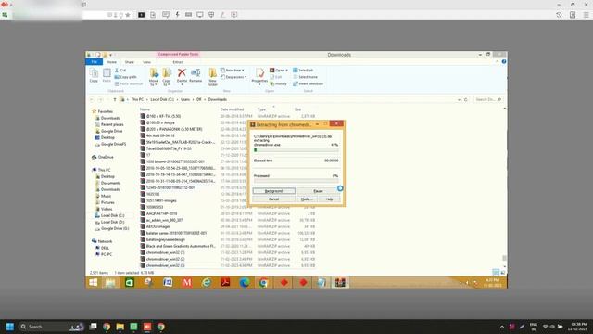Click the Compressed Folder Tools tab header
This screenshot has width=593, height=334.
click(178, 55)
